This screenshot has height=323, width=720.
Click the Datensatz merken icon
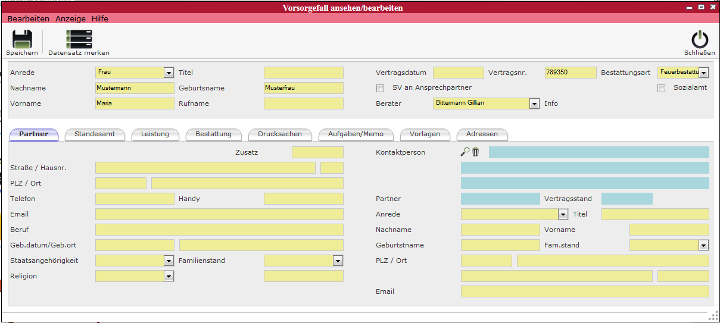point(79,39)
